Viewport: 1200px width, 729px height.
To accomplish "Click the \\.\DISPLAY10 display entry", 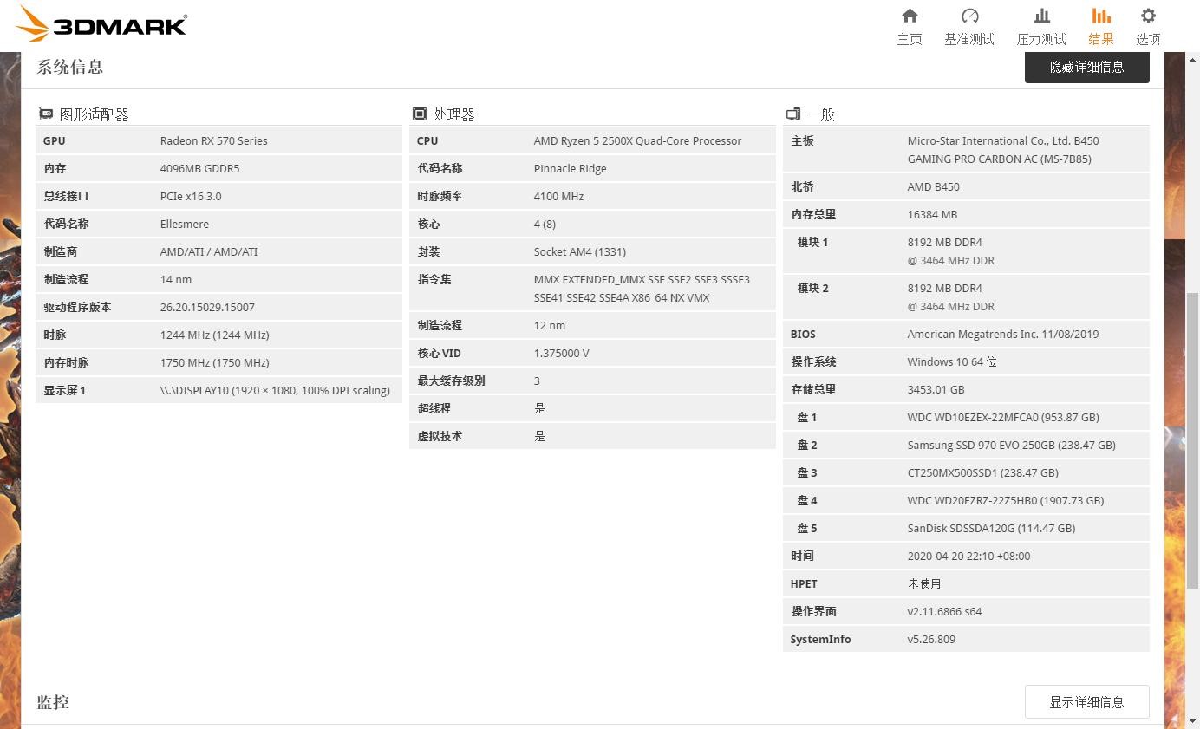I will point(275,390).
